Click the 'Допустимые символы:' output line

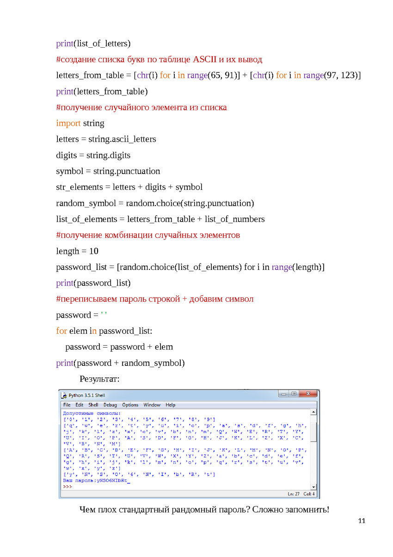92,413
